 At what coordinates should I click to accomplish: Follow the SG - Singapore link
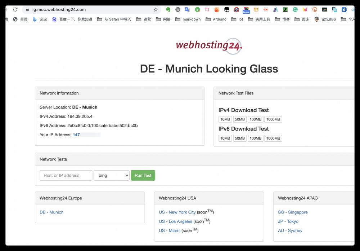click(293, 212)
